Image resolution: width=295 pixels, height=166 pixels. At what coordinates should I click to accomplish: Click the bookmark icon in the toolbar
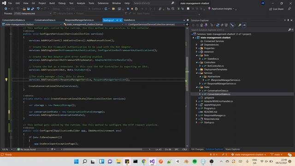(188, 9)
